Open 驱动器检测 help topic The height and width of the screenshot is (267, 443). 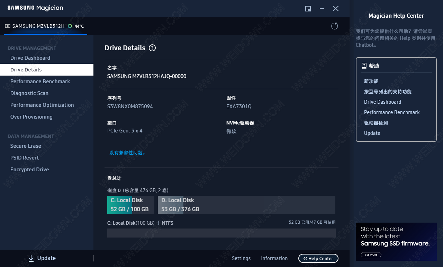point(376,123)
